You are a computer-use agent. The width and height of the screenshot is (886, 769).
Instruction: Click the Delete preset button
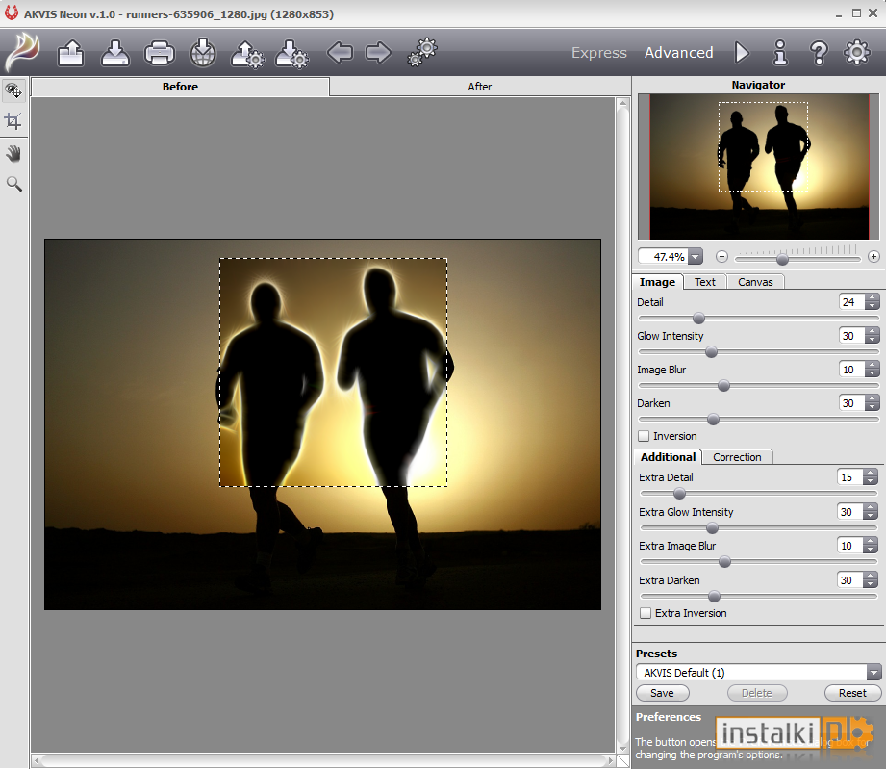(756, 693)
